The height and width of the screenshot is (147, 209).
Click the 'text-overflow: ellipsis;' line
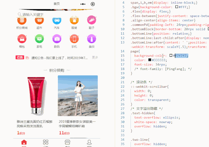point(157,118)
